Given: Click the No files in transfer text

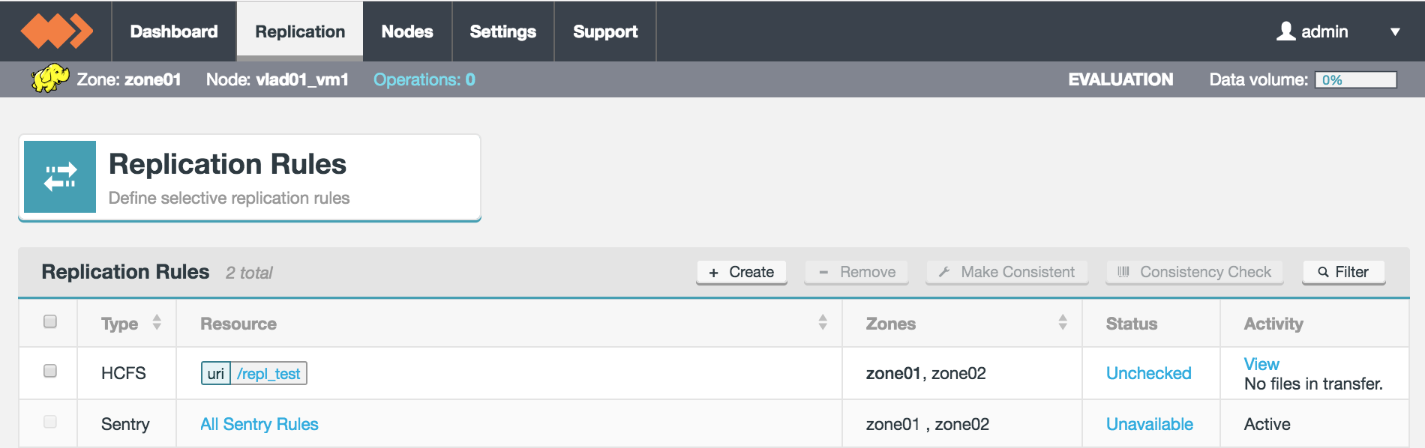Looking at the screenshot, I should coord(1313,384).
